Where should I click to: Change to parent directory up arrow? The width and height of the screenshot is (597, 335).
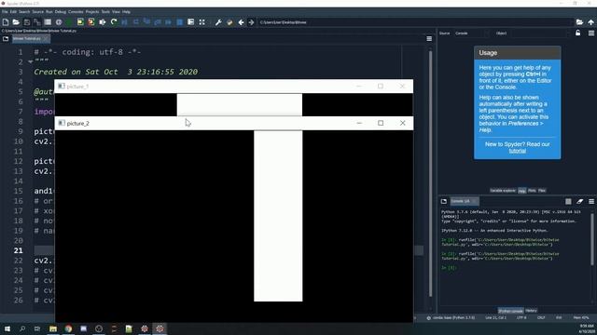tap(590, 22)
